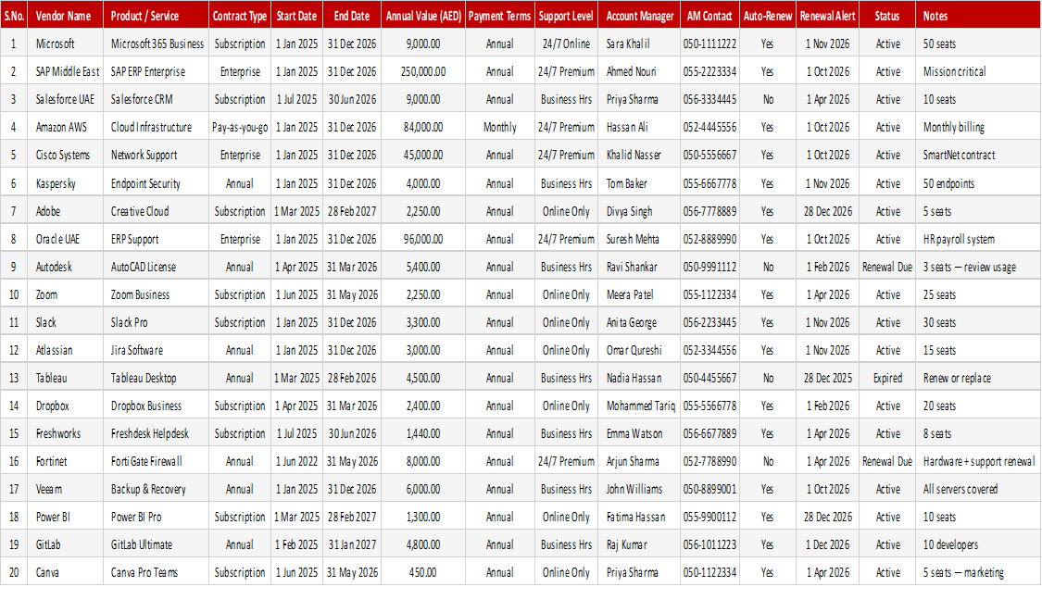
Task: Select the Freshdesk Helpdesk cell
Action: [x=156, y=434]
